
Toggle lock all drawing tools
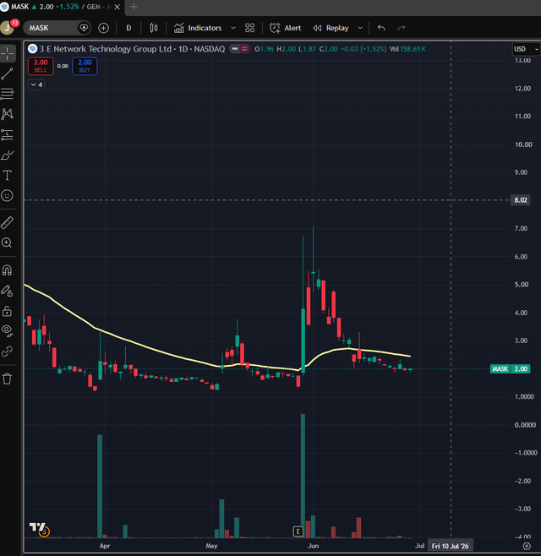[8, 311]
